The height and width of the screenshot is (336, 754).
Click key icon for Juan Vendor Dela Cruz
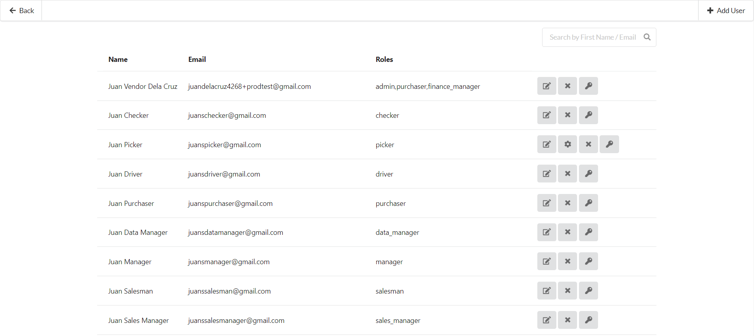pyautogui.click(x=588, y=86)
